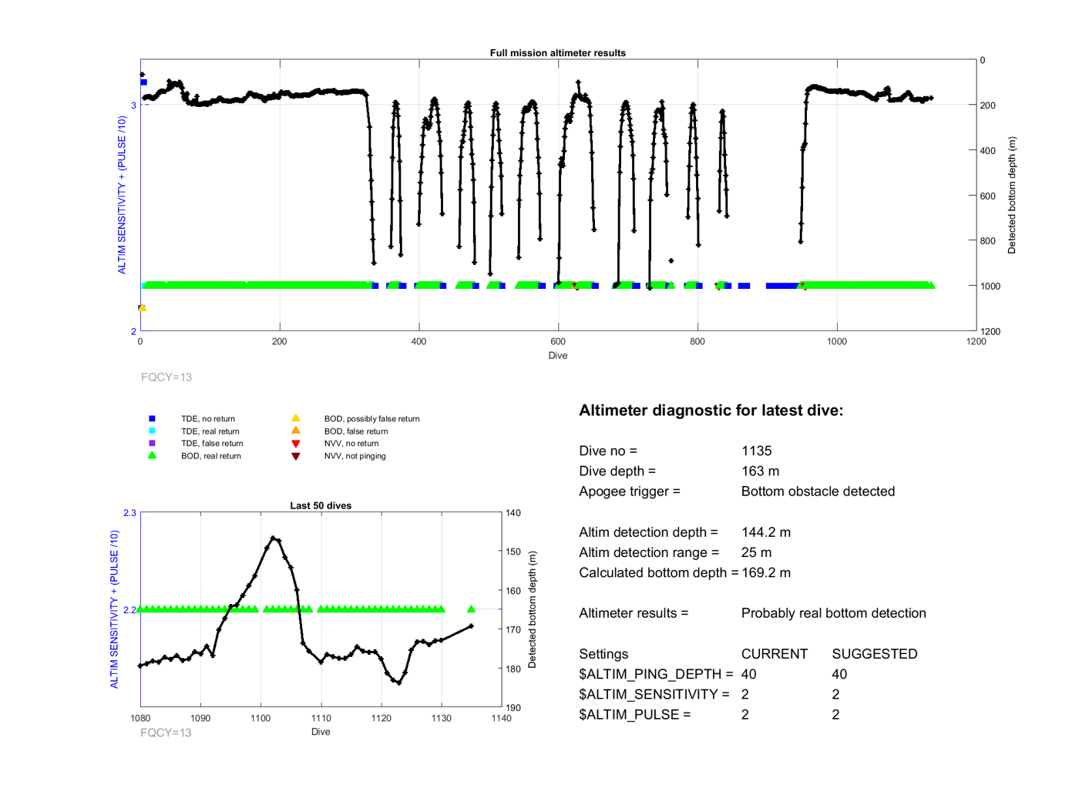This screenshot has height=795, width=1079.
Task: Click the dark red triangle NVV not pinging legend marker
Action: [295, 456]
